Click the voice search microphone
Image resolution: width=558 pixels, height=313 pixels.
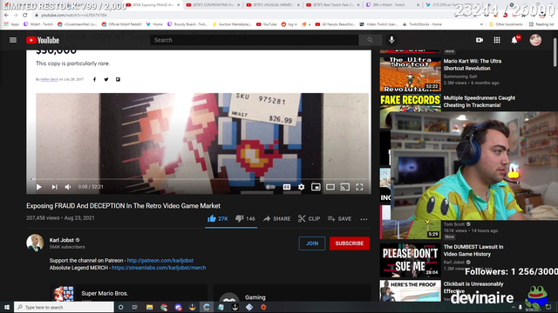[391, 40]
